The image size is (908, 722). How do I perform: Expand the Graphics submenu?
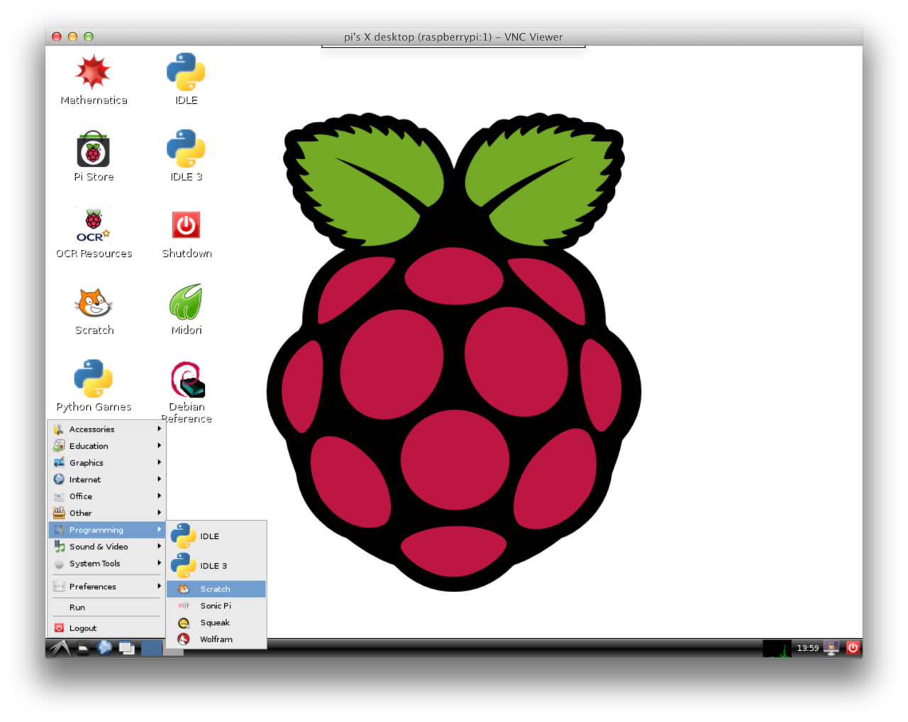(x=107, y=463)
